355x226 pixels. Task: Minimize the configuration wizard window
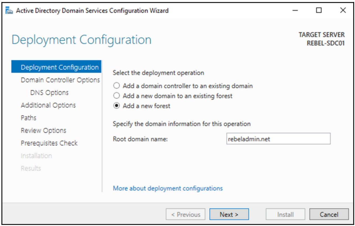click(x=295, y=11)
